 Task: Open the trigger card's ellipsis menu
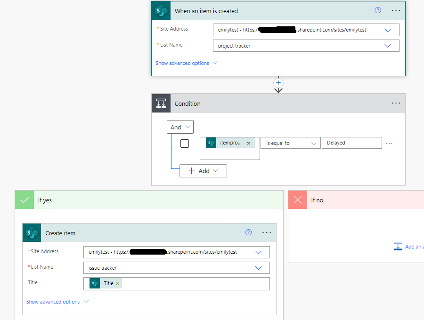click(396, 10)
